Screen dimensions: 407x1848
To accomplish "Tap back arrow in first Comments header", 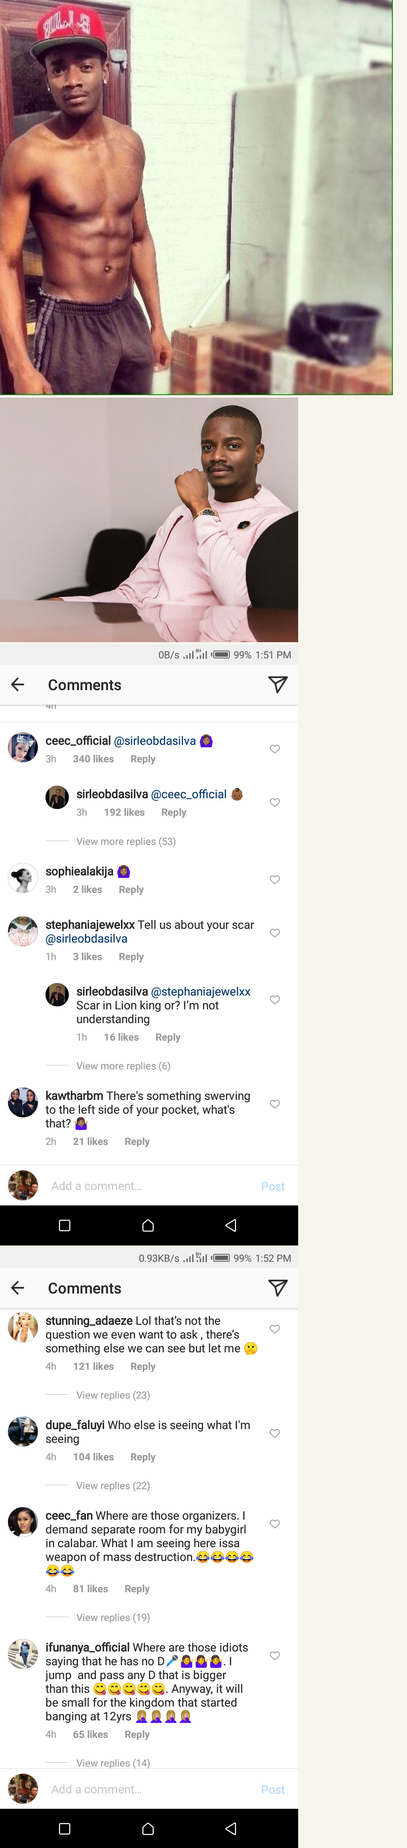I will [18, 684].
